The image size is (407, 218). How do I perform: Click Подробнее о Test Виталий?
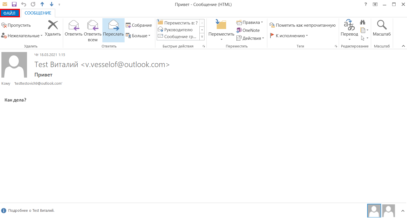(x=31, y=211)
